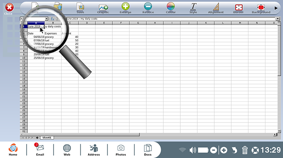The image size is (283, 158).
Task: Enlarge text with the green plus icon
Action: point(125,8)
